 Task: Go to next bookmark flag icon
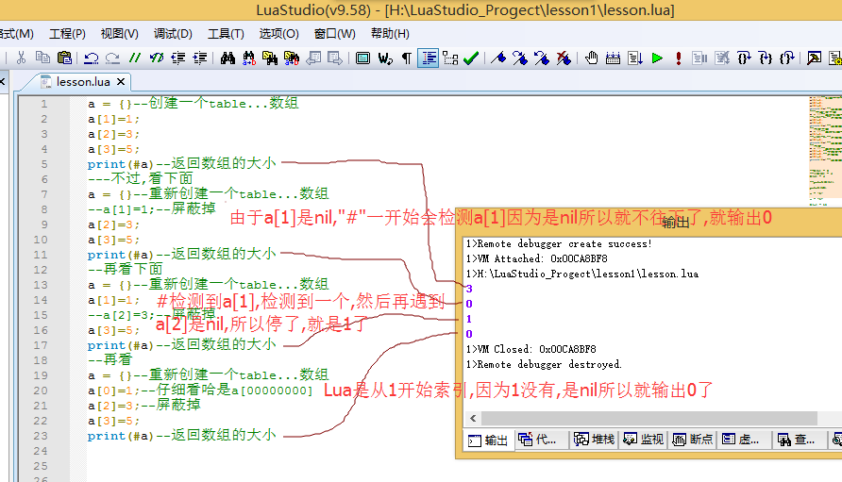tap(520, 58)
